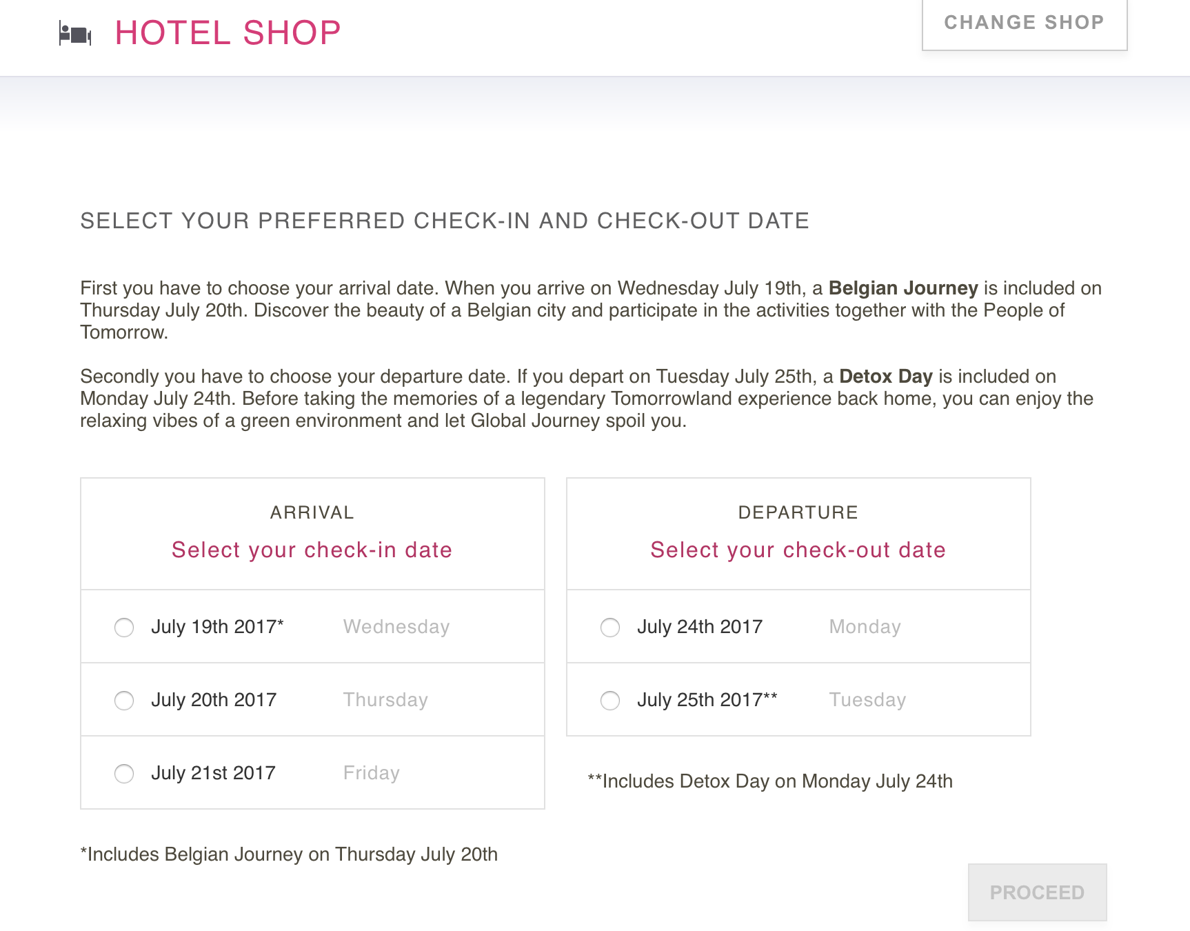Click the bold Belgian Journey text
Image resolution: width=1190 pixels, height=931 pixels.
pos(903,288)
